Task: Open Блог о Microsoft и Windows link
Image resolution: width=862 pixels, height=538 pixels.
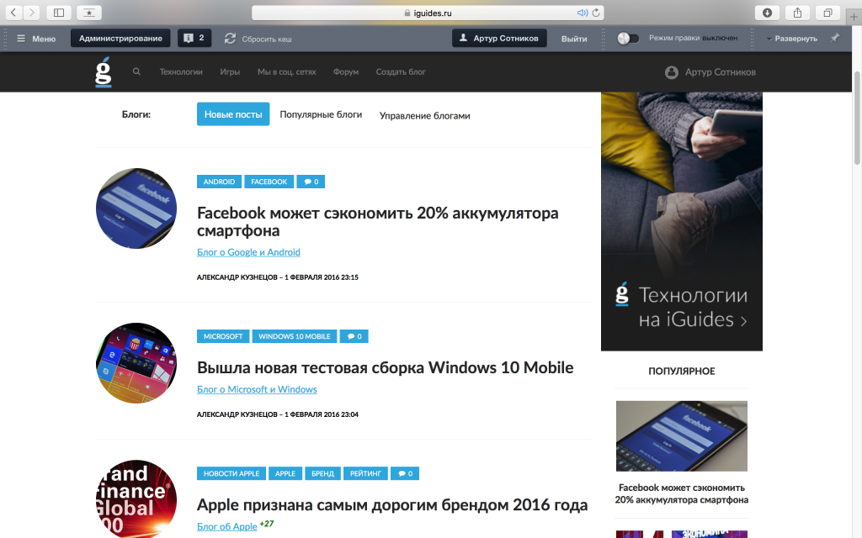Action: pyautogui.click(x=257, y=389)
